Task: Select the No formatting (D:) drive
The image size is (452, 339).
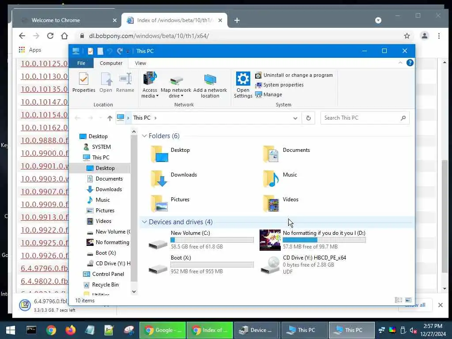Action: click(313, 240)
